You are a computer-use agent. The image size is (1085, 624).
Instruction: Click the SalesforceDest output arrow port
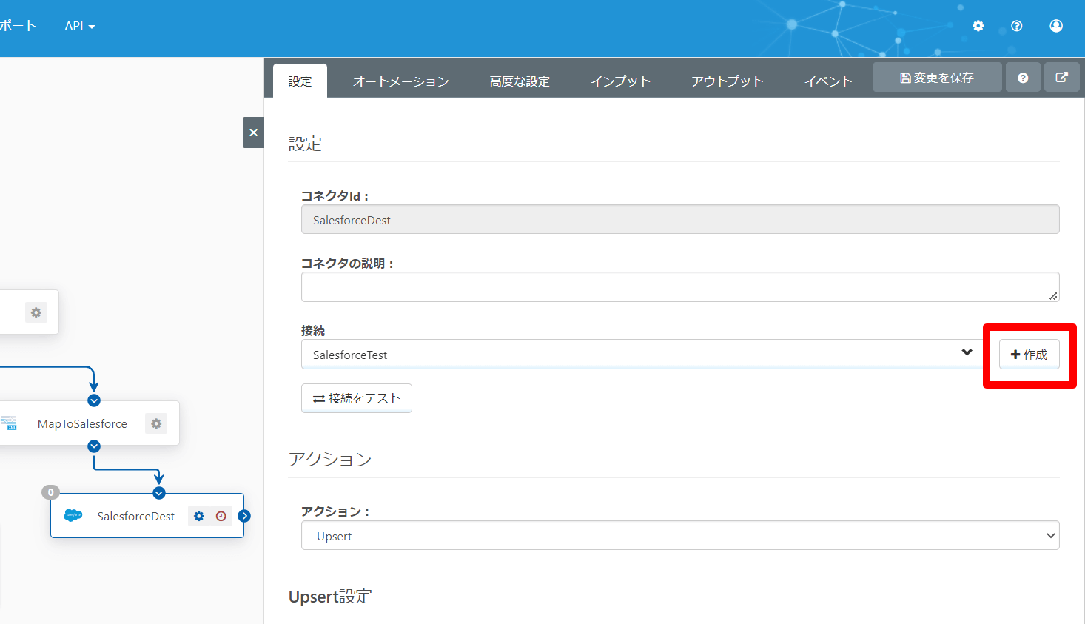coord(244,516)
